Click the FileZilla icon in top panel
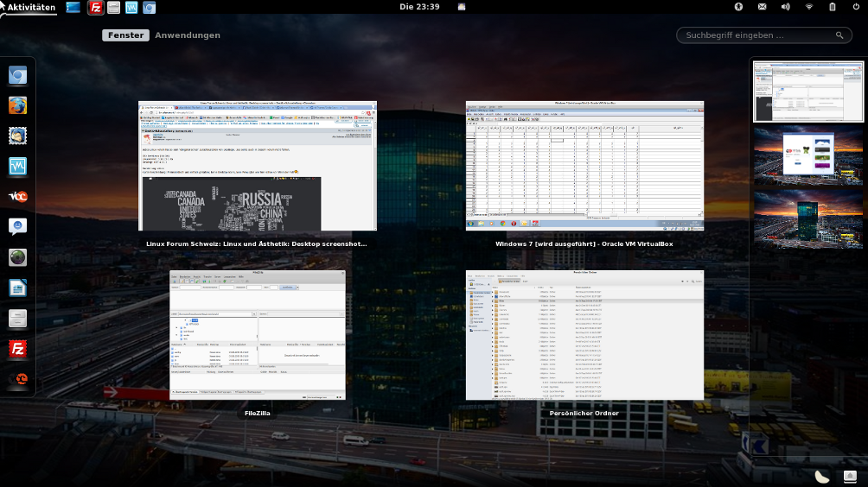Image resolution: width=868 pixels, height=487 pixels. pyautogui.click(x=96, y=7)
